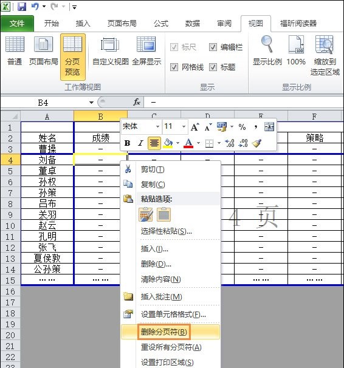Apply yellow fill color bucket

(168, 143)
